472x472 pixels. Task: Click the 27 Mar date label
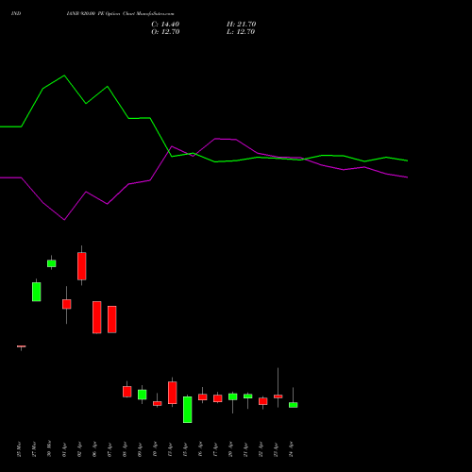[x=34, y=449]
